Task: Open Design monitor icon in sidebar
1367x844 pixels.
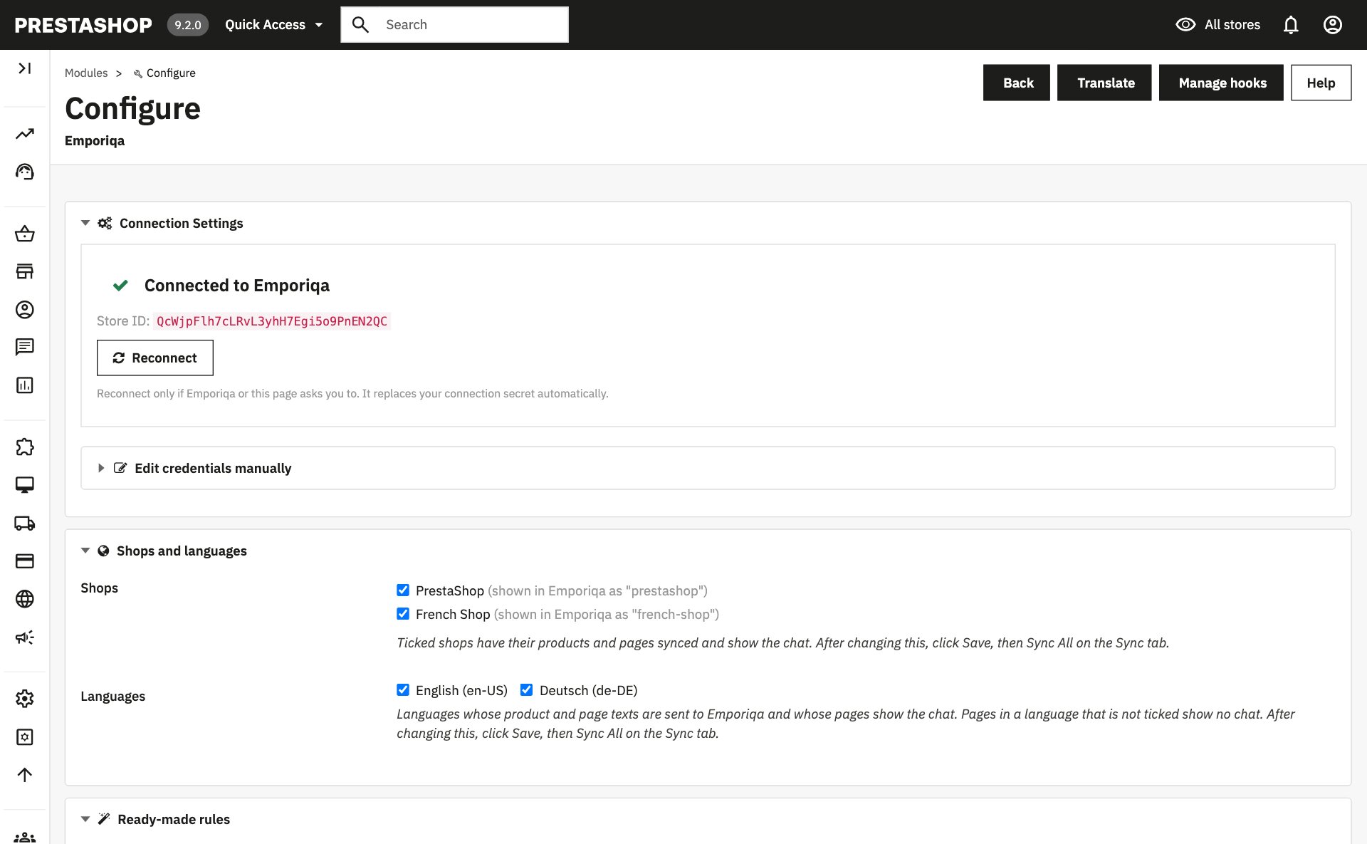Action: [25, 485]
